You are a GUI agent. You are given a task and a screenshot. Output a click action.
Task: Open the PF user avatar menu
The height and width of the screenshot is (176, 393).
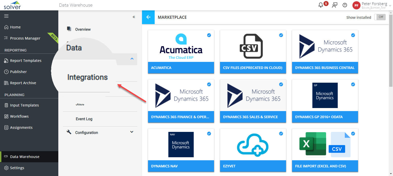[x=356, y=5]
